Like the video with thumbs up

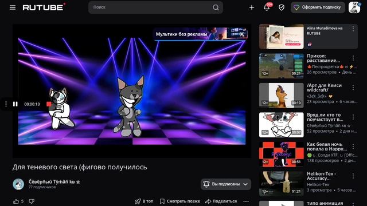point(16,201)
